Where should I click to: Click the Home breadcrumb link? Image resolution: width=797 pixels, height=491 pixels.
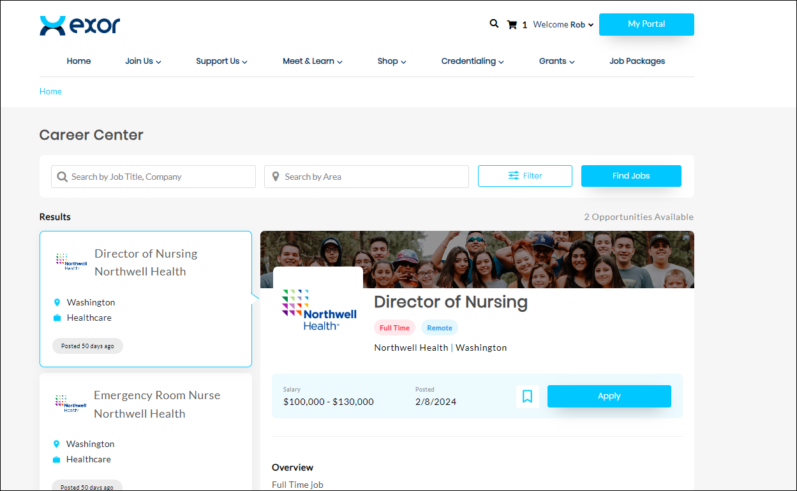[x=50, y=91]
